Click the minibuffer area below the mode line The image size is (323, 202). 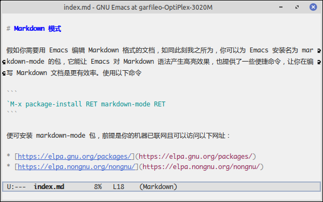(x=161, y=196)
